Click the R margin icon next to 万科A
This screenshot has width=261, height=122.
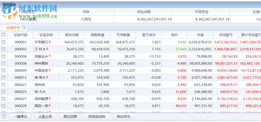pos(47,49)
